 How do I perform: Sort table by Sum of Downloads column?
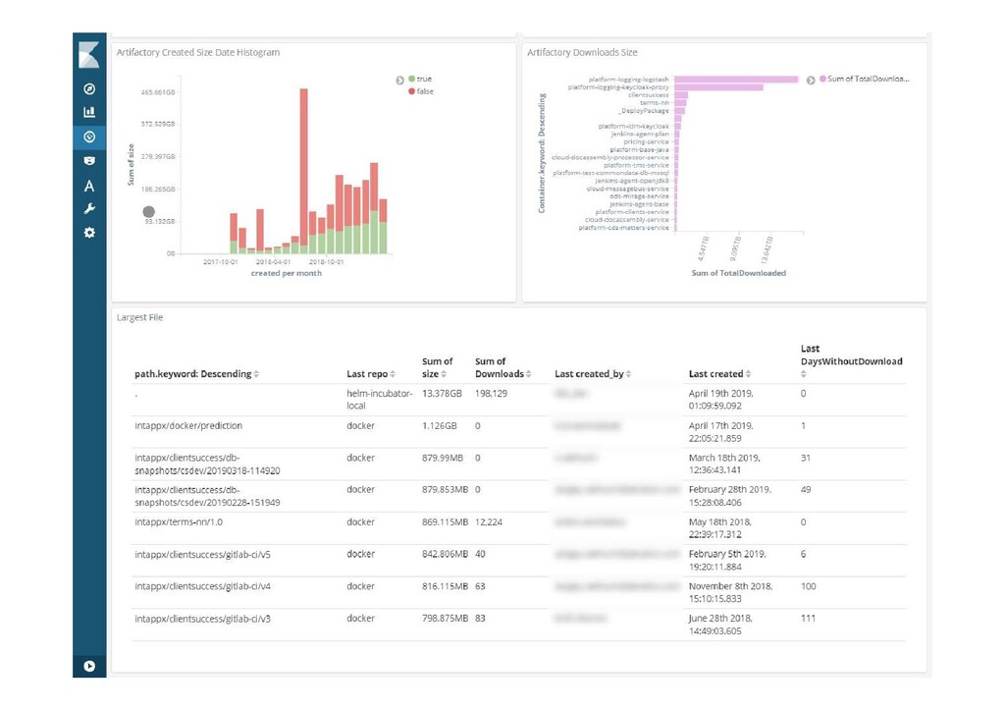(528, 374)
